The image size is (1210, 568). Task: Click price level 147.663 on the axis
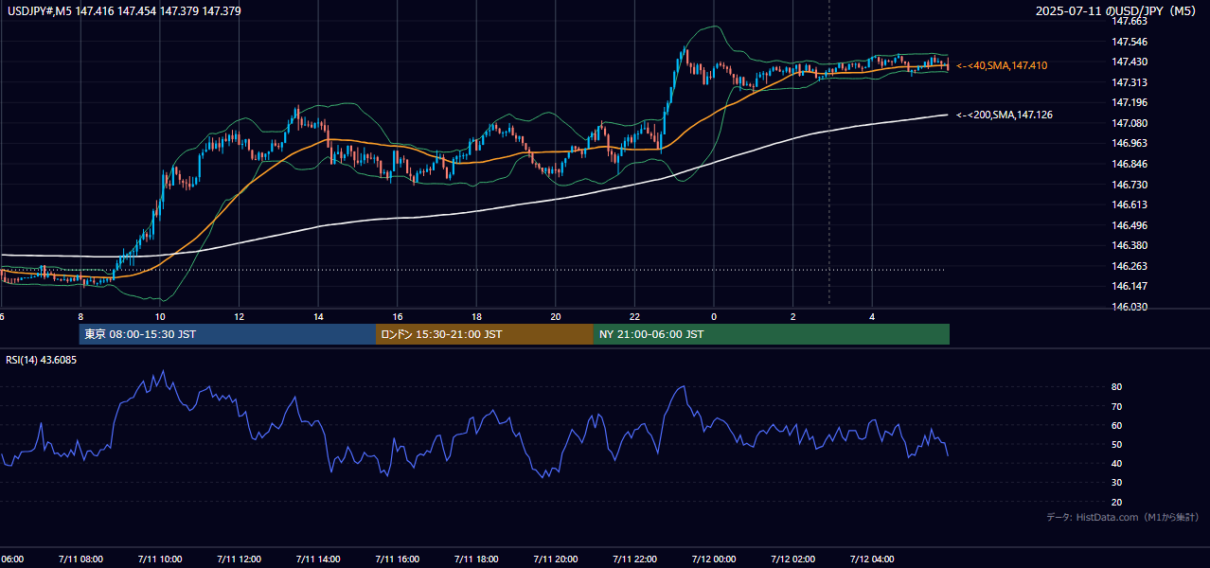click(x=1130, y=21)
